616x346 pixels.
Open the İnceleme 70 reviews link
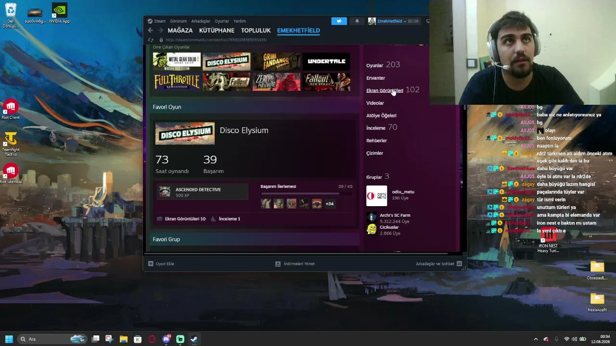tap(382, 127)
